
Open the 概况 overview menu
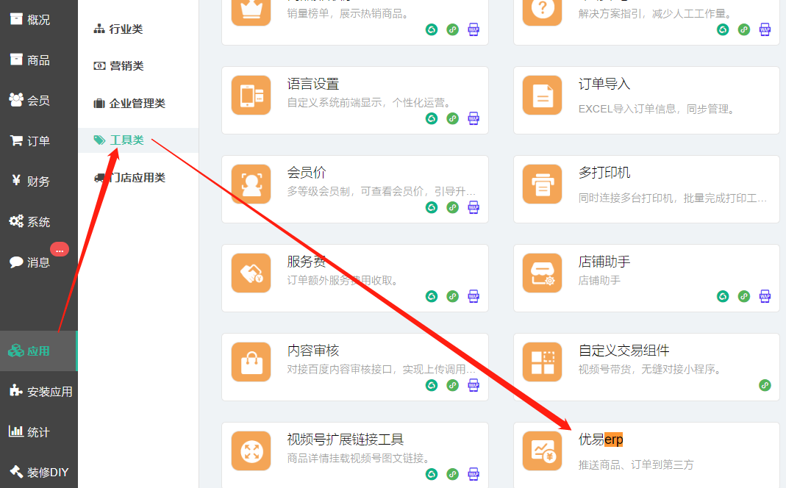38,20
